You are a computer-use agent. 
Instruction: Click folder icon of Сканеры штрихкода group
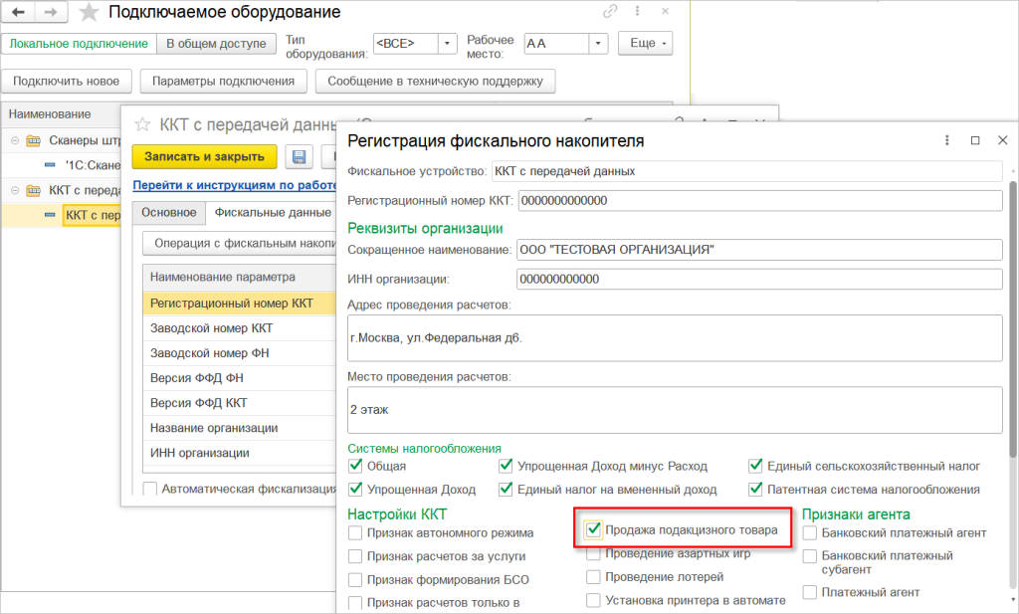tap(33, 140)
